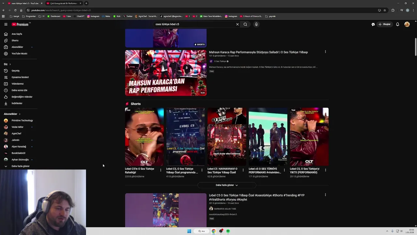Play the Mahsun Karaca rap performance thumbnail
The width and height of the screenshot is (417, 235).
click(166, 73)
